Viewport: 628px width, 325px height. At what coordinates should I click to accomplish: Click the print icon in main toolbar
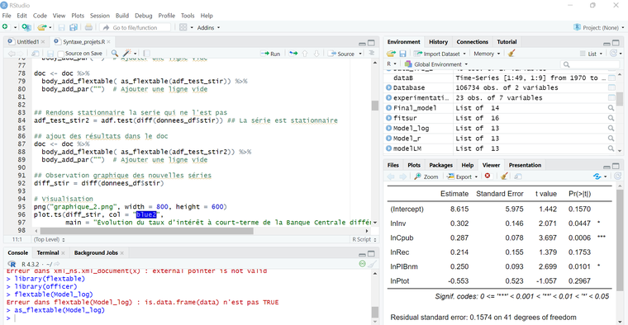(x=88, y=27)
